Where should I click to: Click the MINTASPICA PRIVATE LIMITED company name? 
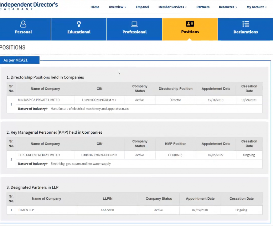click(x=39, y=100)
